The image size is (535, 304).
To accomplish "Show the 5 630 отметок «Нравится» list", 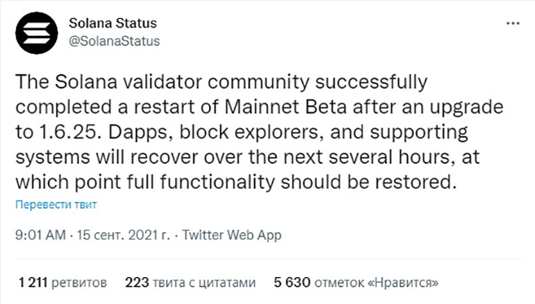I will click(x=356, y=283).
